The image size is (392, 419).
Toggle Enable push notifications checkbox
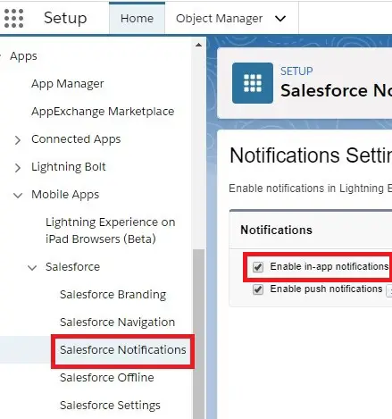coord(258,289)
